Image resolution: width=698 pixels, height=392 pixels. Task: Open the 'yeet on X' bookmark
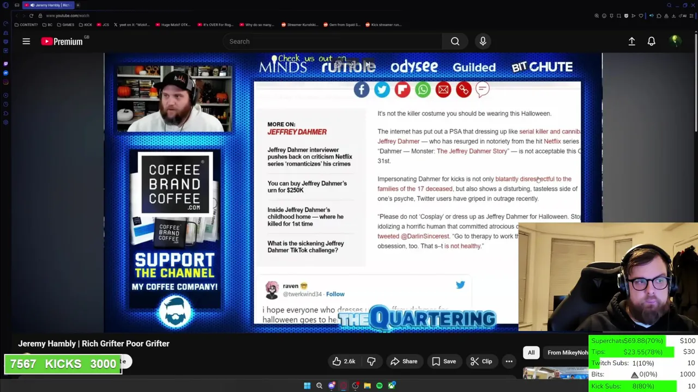click(x=131, y=24)
